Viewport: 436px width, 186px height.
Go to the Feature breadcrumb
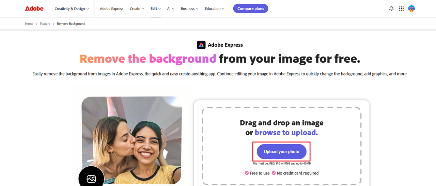pos(45,24)
